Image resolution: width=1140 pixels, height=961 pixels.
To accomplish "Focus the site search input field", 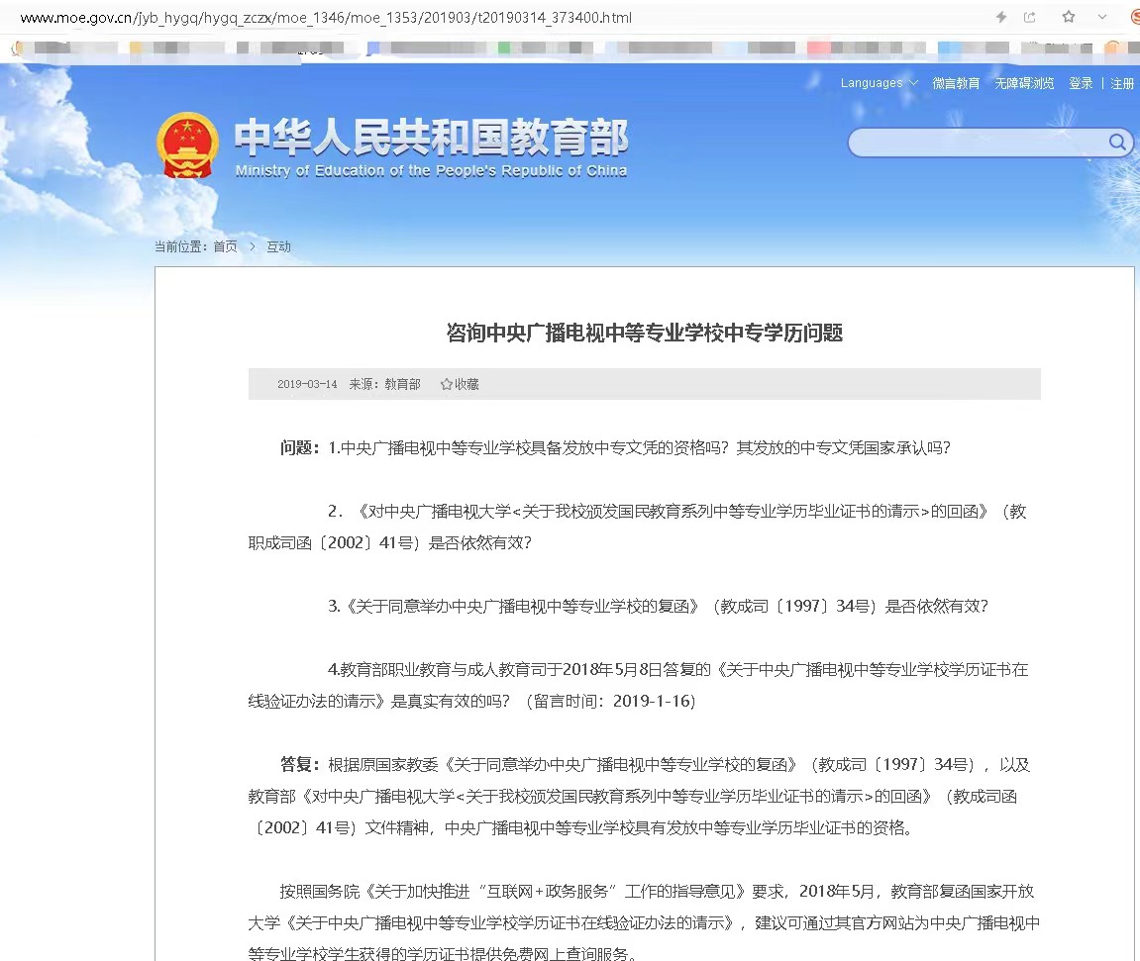I will [x=978, y=143].
